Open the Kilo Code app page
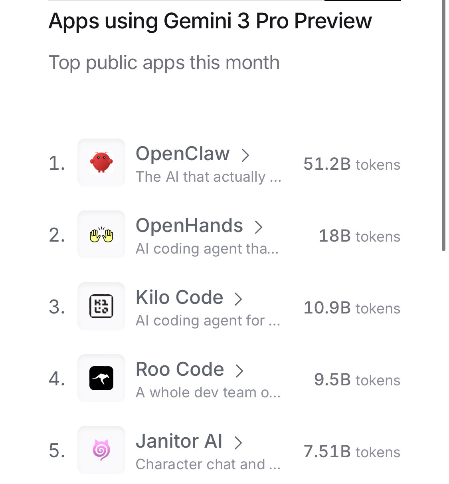 (x=179, y=298)
